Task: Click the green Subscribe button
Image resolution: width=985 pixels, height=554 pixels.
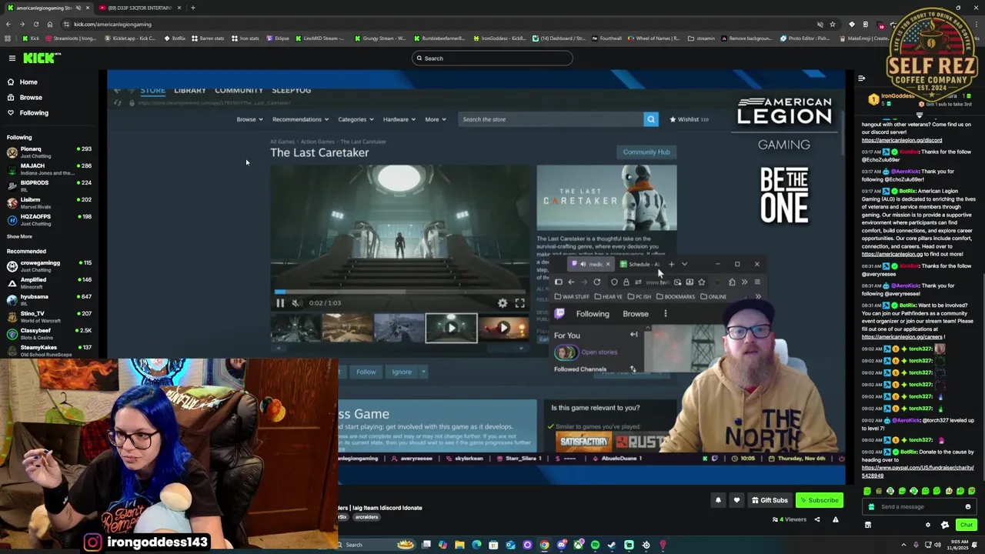Action: coord(820,500)
